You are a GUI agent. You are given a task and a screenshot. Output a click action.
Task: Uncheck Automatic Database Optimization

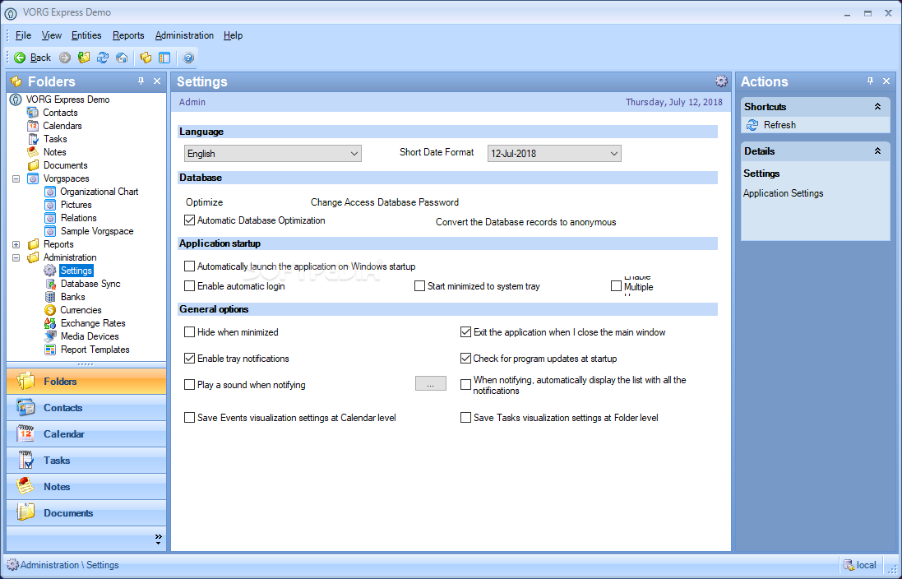[x=189, y=220]
